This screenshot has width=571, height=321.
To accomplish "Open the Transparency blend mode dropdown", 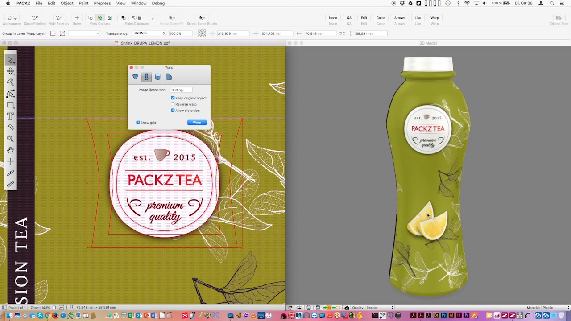I will [149, 33].
